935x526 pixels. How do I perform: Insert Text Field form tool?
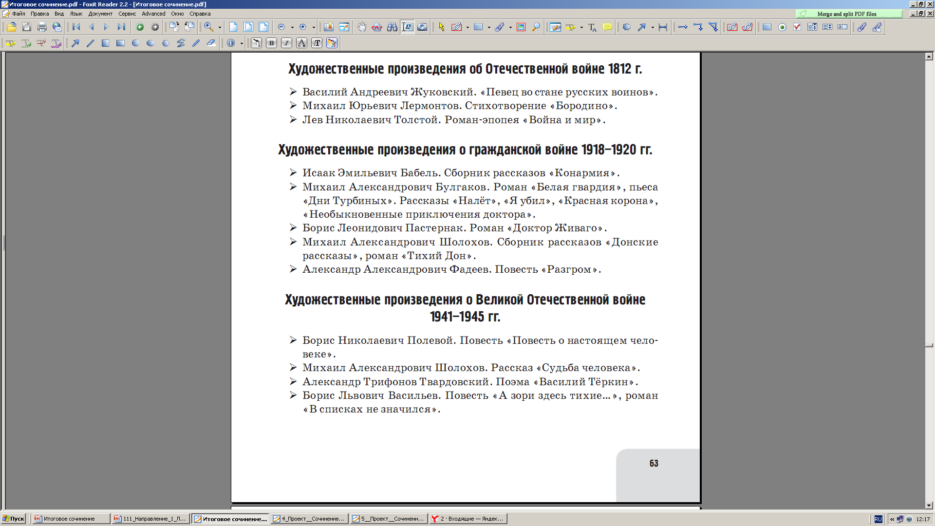pyautogui.click(x=842, y=27)
